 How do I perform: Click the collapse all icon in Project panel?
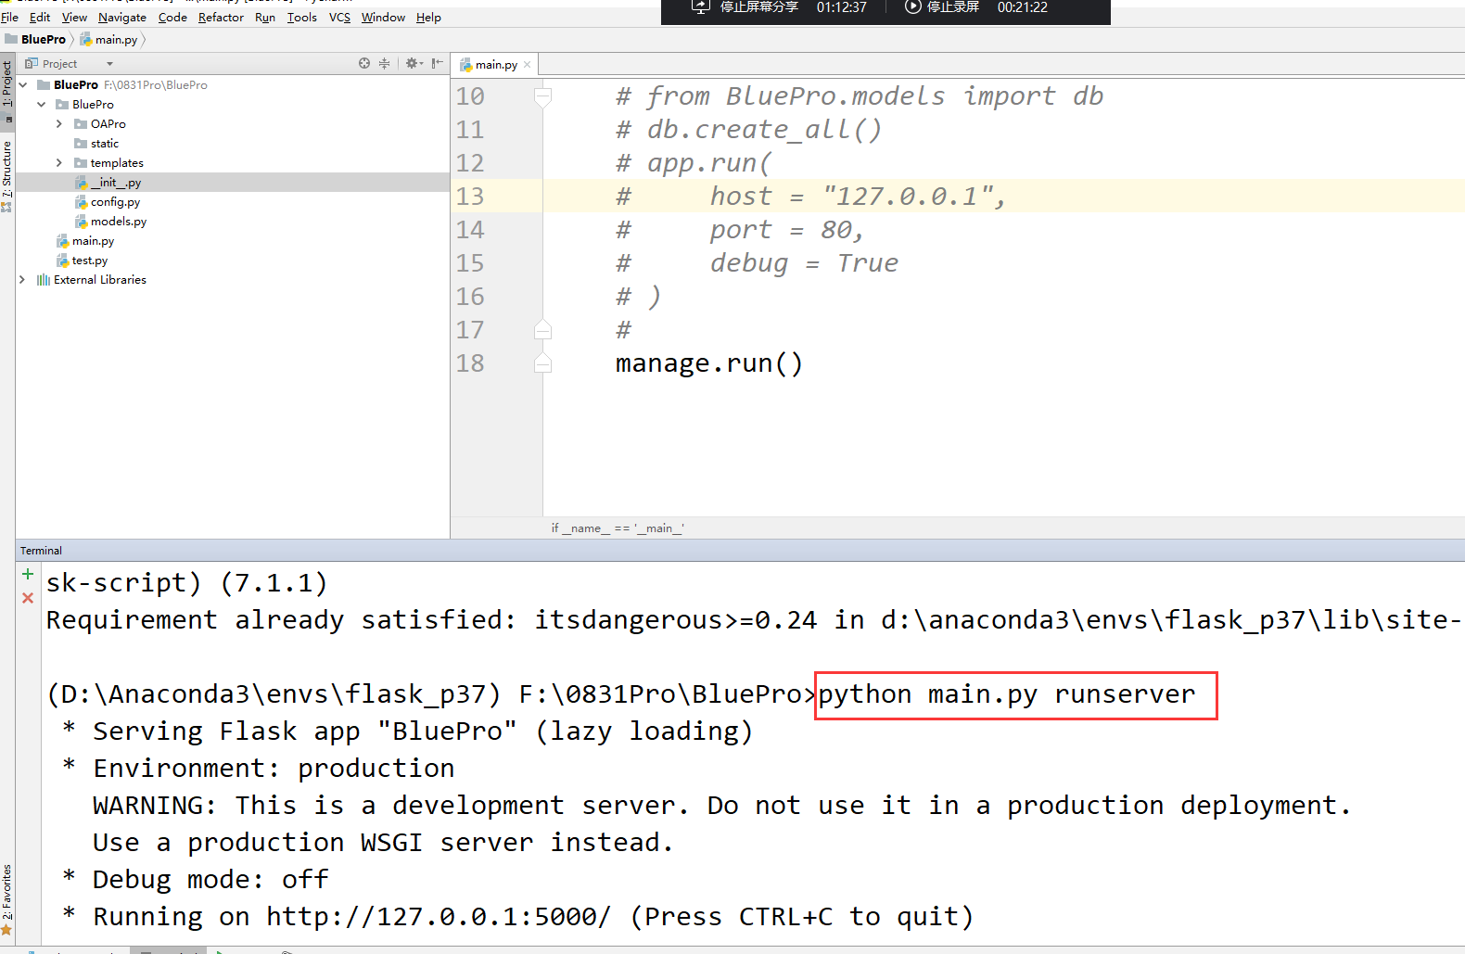(384, 63)
